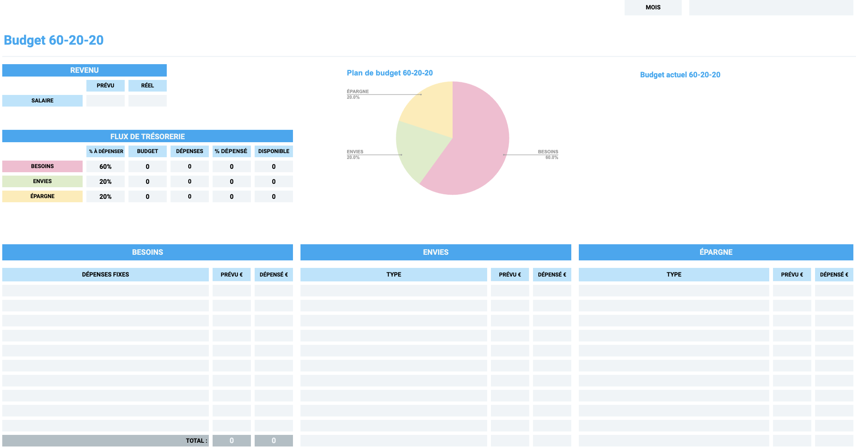
Task: Click PRÉVU € header in BESOINS table
Action: (x=232, y=275)
